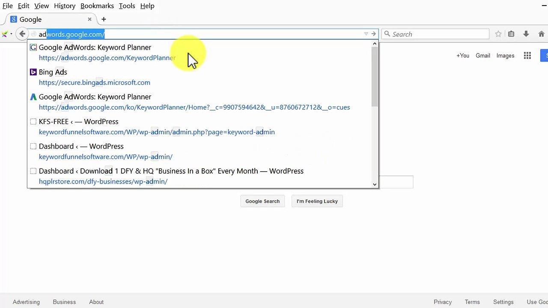Click AdWords favicon of second Keyword Planner entry
The height and width of the screenshot is (308, 548).
tap(33, 97)
